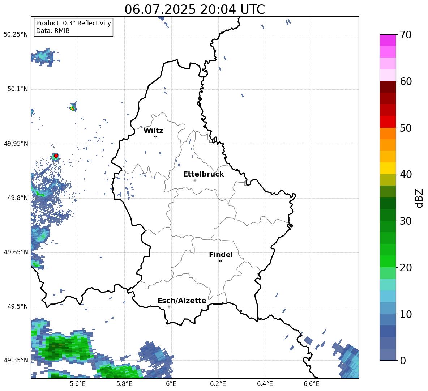Click the 49.95°N latitude label
The height and width of the screenshot is (391, 428).
click(16, 144)
